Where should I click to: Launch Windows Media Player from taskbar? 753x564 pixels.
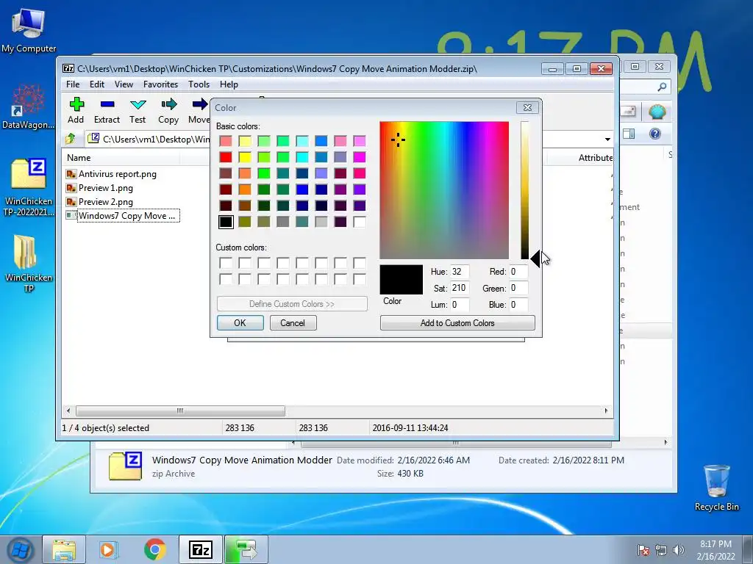click(108, 549)
